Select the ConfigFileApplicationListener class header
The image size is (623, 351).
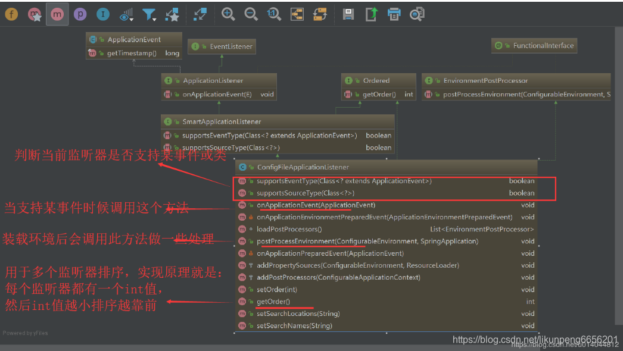tap(386, 167)
